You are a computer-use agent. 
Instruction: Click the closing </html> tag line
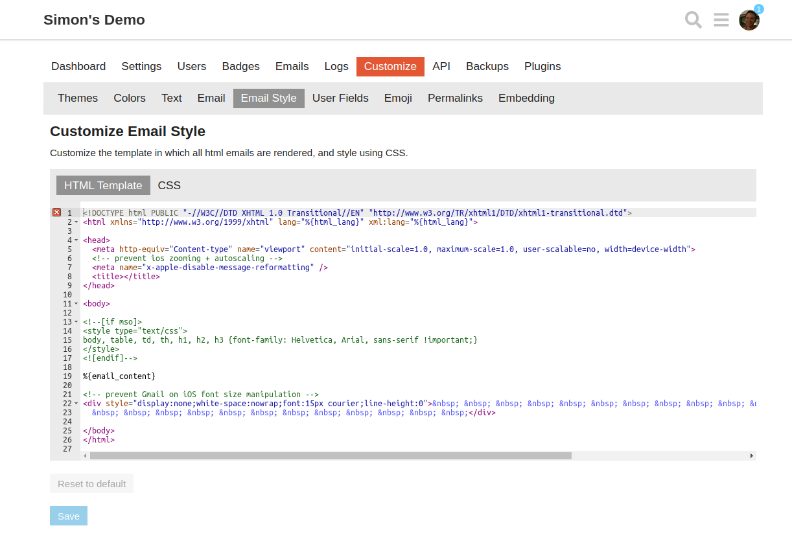pos(99,439)
